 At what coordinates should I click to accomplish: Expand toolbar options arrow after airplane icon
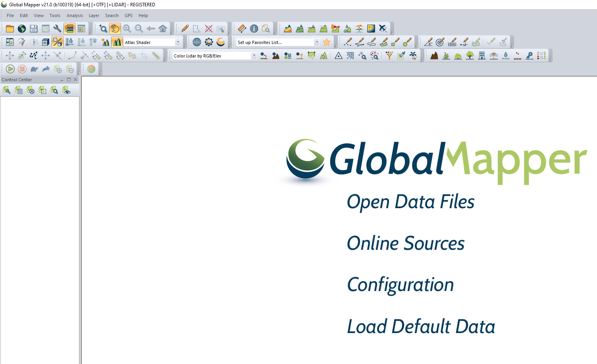(392, 33)
